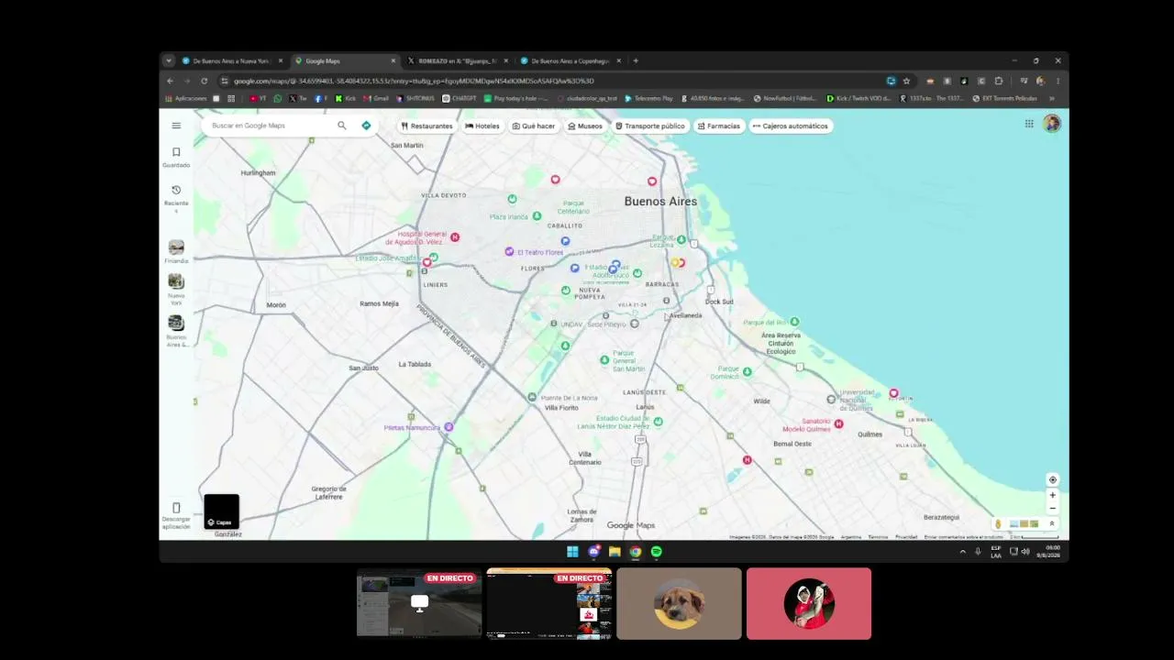The width and height of the screenshot is (1174, 660).
Task: Expand the bookmarks overflow chevron
Action: point(1052,98)
